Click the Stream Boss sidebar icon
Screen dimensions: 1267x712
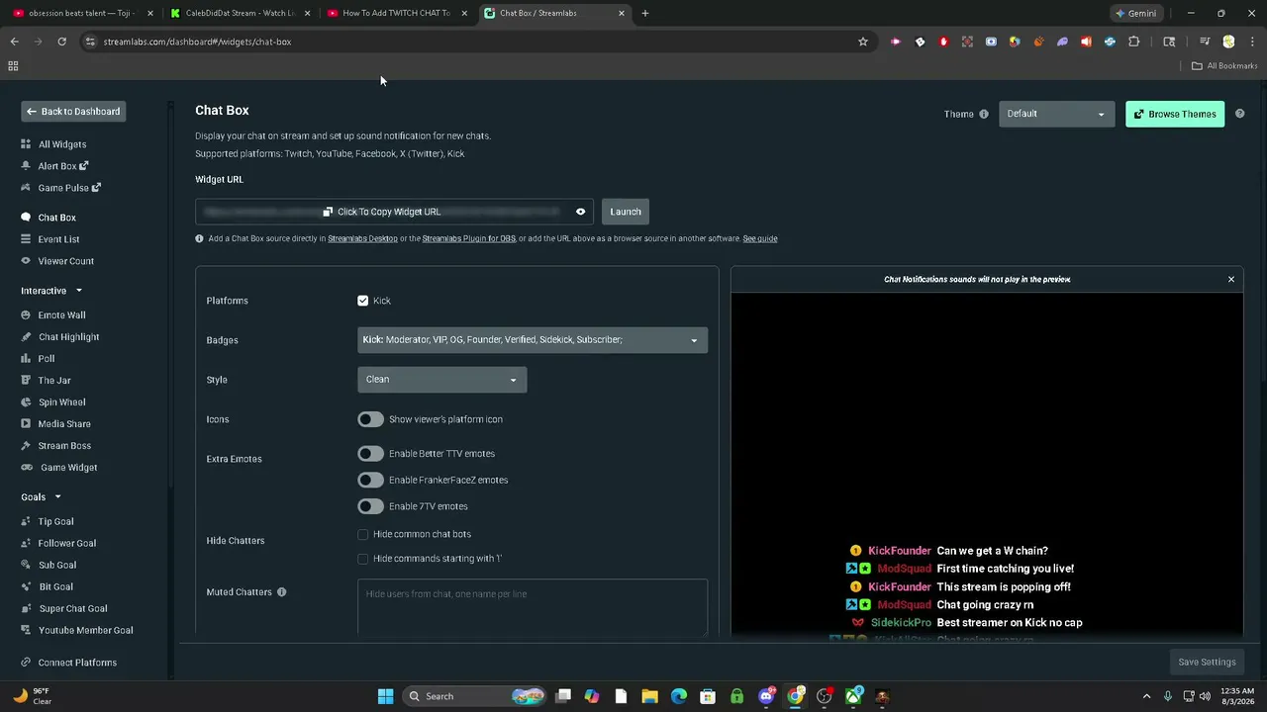pos(26,446)
